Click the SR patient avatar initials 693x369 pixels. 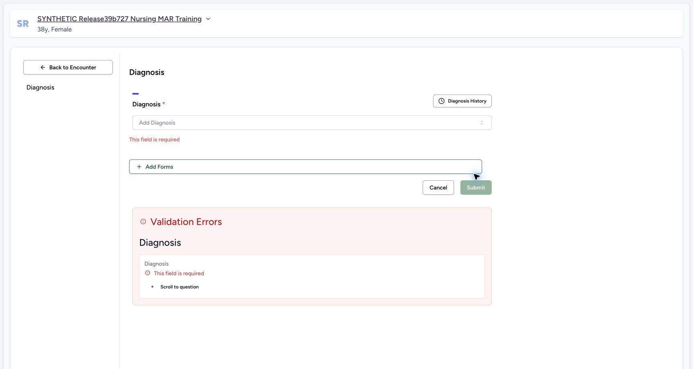coord(23,24)
